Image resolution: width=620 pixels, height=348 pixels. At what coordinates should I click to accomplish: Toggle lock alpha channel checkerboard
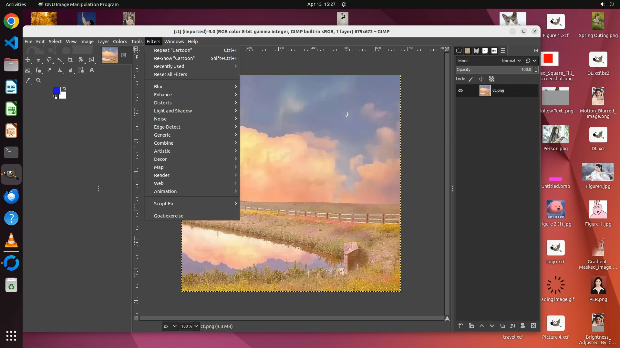tap(492, 79)
